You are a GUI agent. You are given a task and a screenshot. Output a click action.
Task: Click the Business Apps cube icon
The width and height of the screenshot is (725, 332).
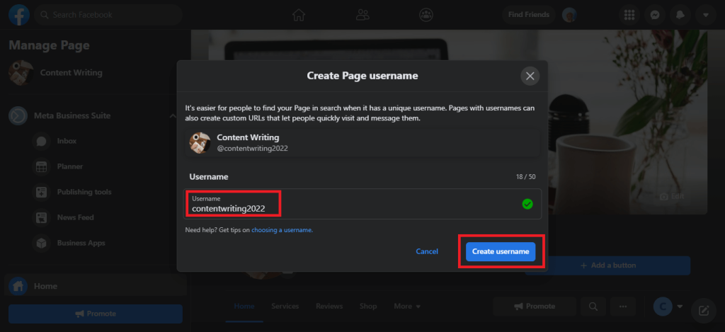tap(42, 243)
